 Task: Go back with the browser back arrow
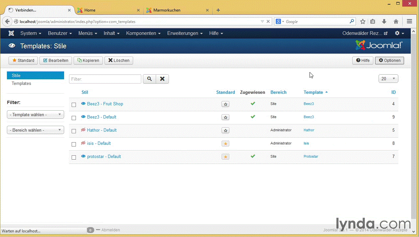7,21
